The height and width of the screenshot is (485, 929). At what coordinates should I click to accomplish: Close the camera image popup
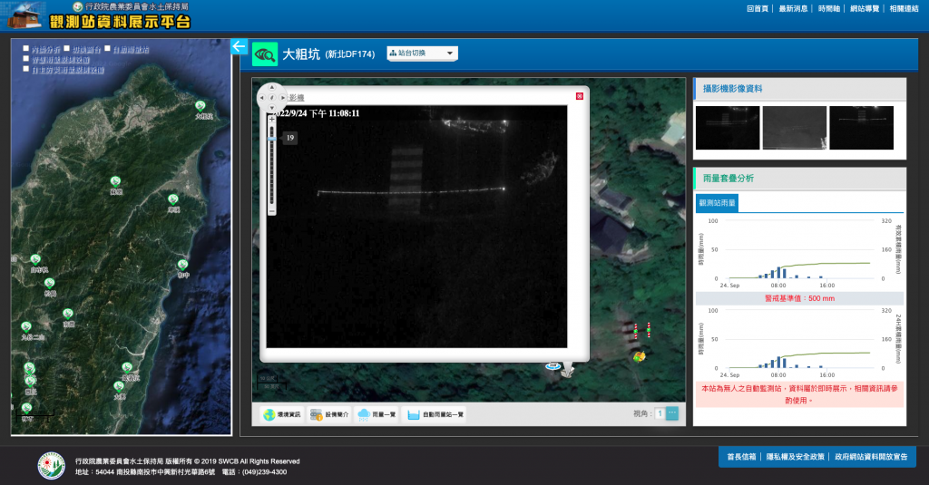580,96
